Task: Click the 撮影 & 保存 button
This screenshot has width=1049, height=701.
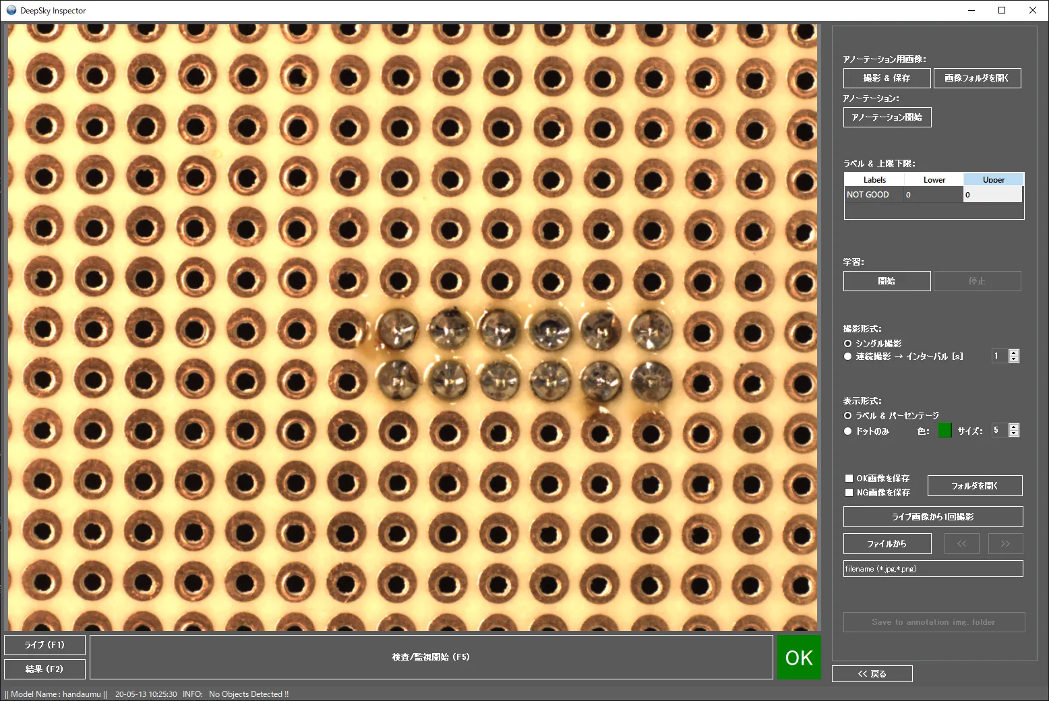Action: (x=887, y=78)
